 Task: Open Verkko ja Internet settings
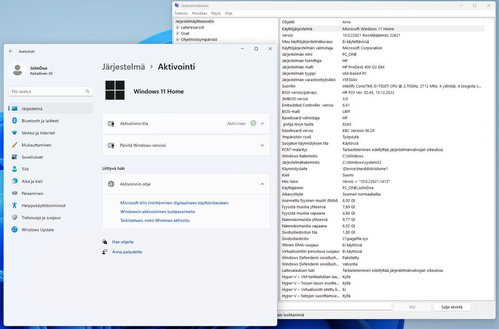[x=51, y=133]
